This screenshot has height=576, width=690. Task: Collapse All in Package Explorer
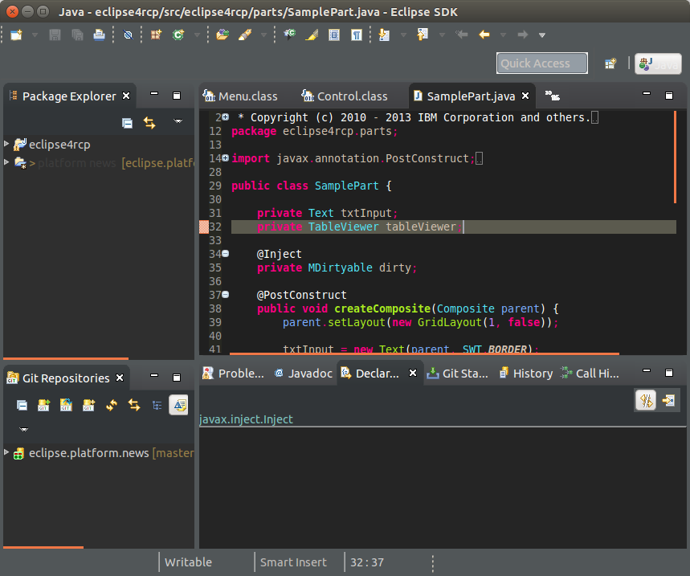[126, 121]
